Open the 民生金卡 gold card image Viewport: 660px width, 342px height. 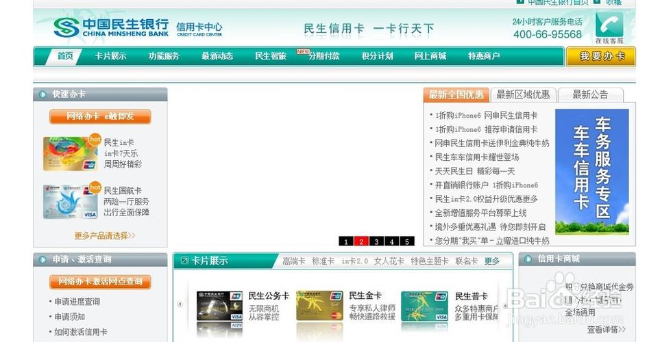(319, 306)
